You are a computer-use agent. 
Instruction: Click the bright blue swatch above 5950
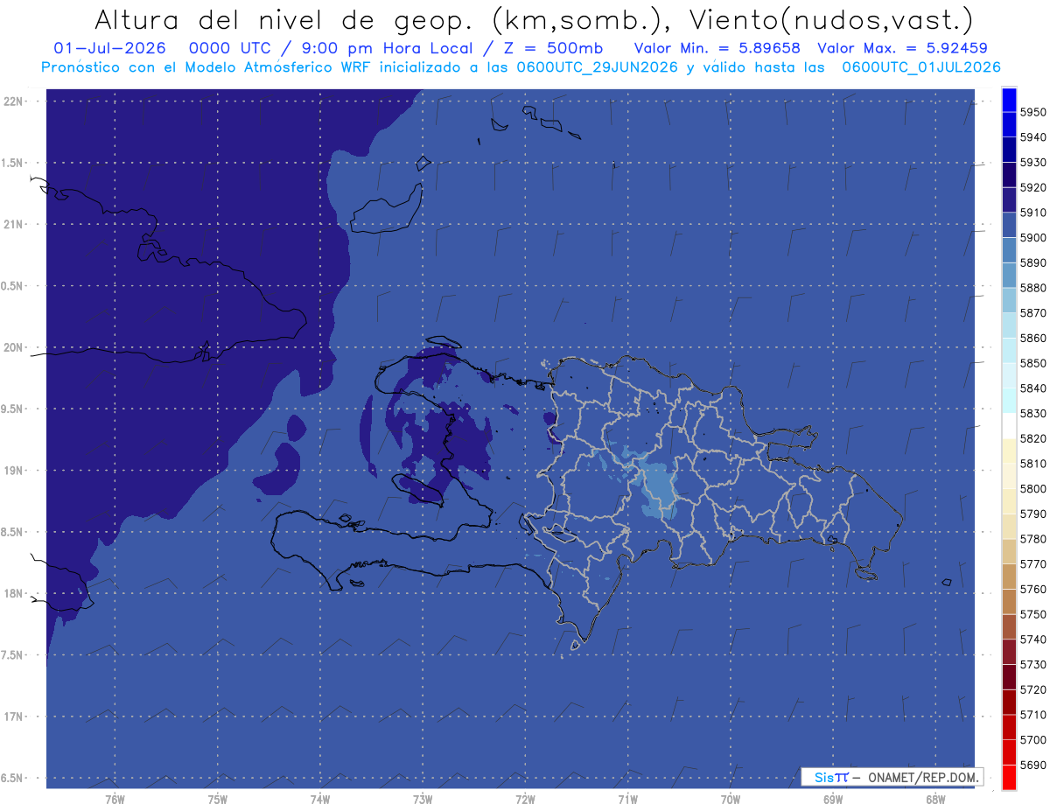1009,100
